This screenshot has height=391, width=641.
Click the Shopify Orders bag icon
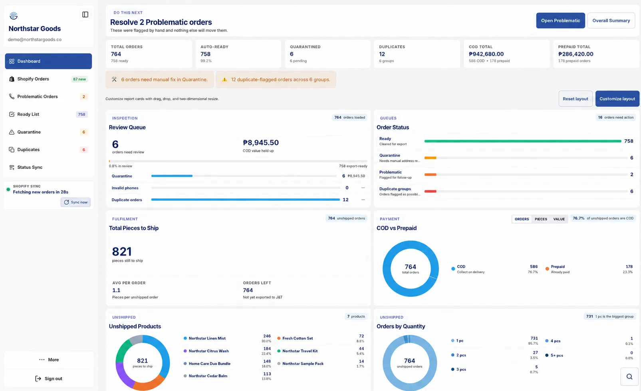[12, 79]
